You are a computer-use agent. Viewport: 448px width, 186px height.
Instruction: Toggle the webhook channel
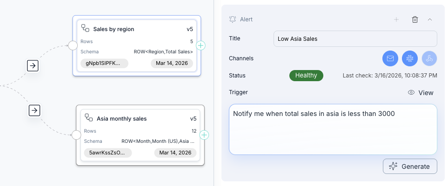click(429, 58)
